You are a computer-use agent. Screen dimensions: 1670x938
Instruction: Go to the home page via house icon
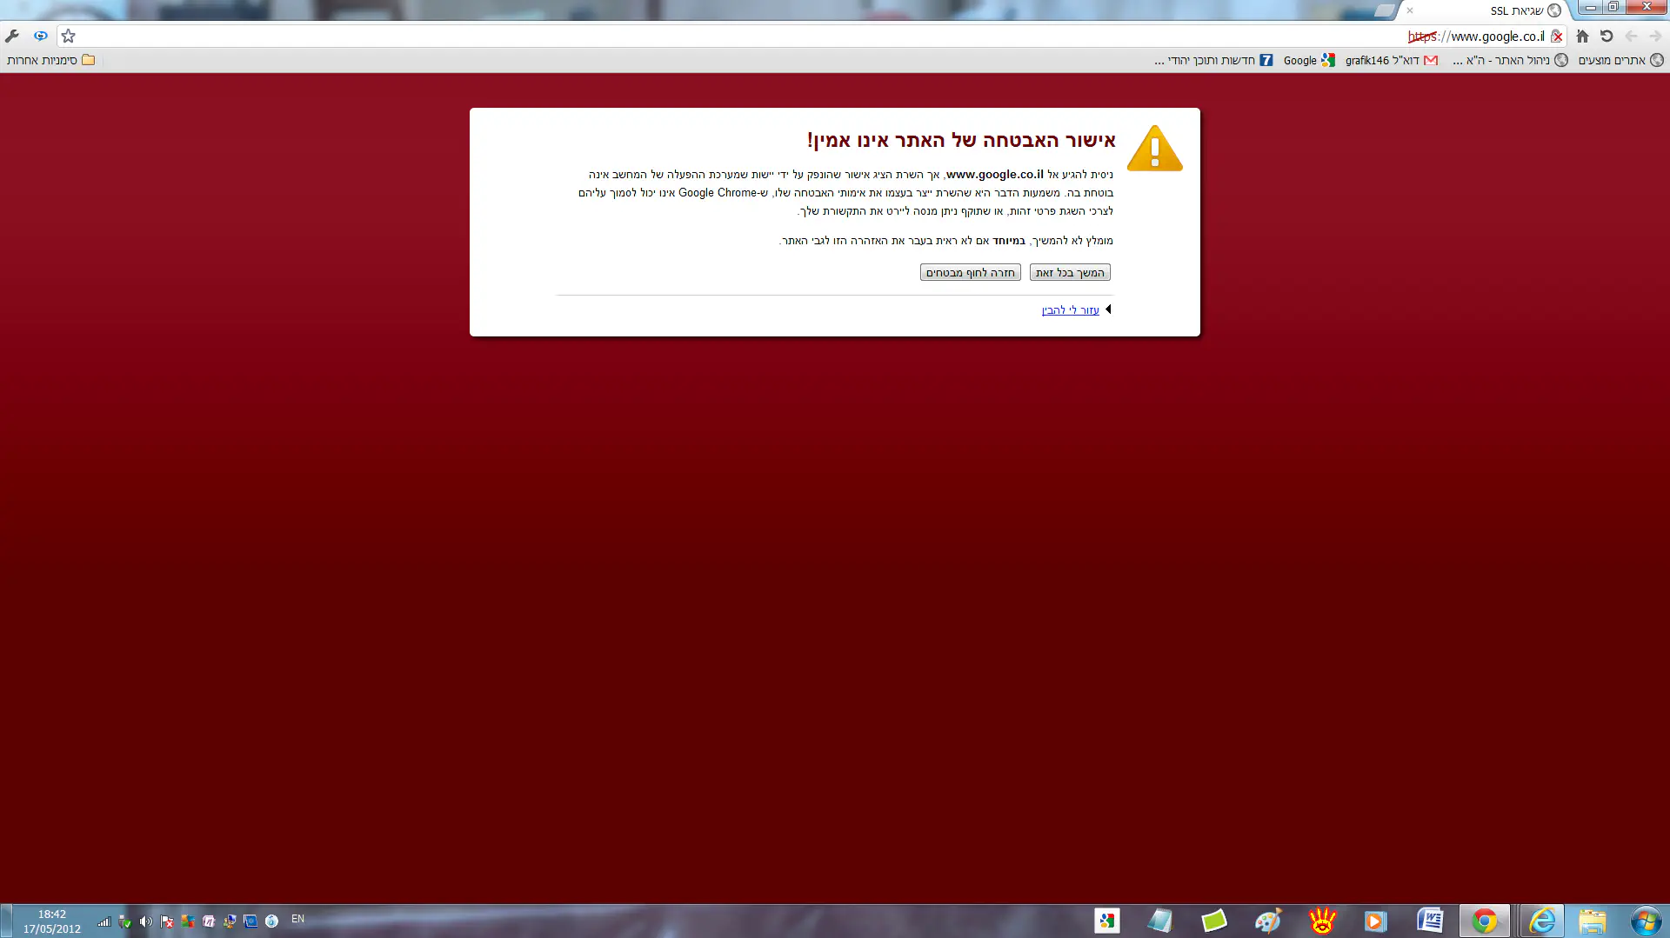tap(1582, 36)
